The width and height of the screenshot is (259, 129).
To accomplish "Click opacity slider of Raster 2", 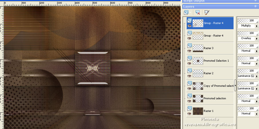I will (x=248, y=71).
